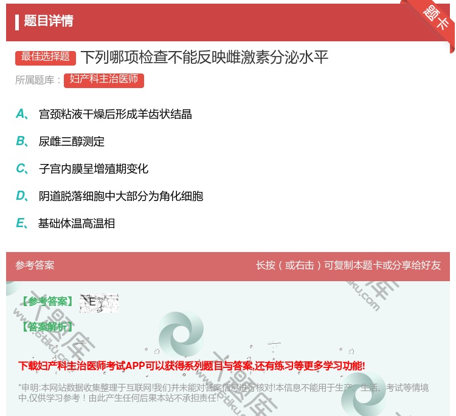Click the 最佳选择题 question type badge

click(x=46, y=58)
